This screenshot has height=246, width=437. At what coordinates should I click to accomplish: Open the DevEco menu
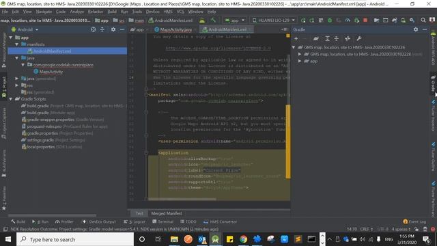point(152,12)
